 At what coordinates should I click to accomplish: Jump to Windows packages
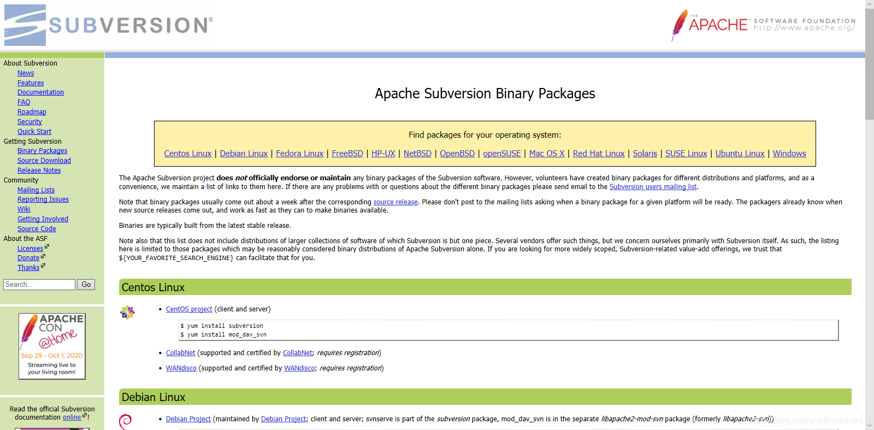(x=789, y=154)
